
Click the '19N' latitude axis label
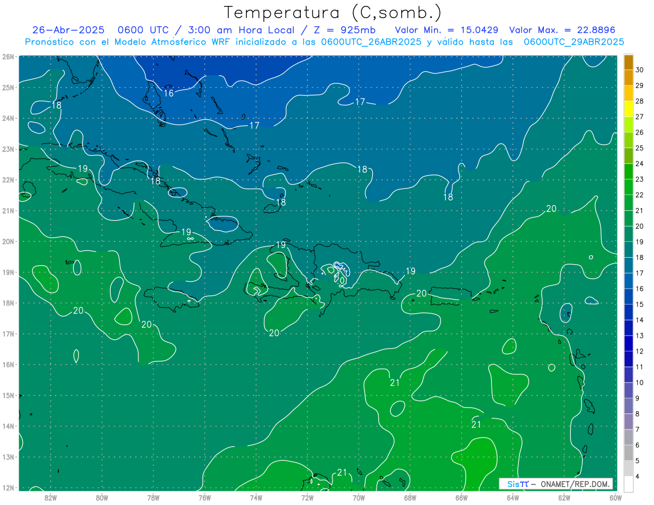coord(8,272)
